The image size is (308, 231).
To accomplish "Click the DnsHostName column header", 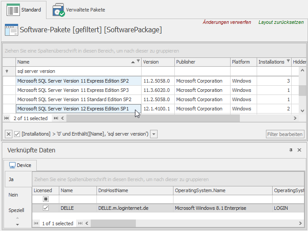I will click(x=135, y=190).
